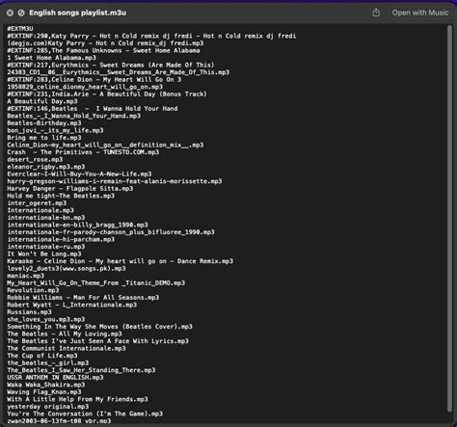Click "You're The Conversation (I'm The Game).mp3" line
457x427 pixels.
(85, 414)
